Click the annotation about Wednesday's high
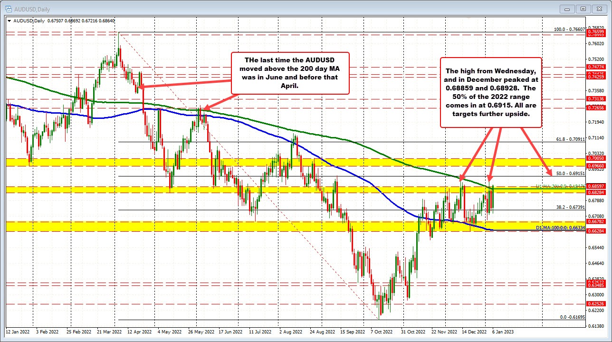This screenshot has height=342, width=612. coord(491,92)
